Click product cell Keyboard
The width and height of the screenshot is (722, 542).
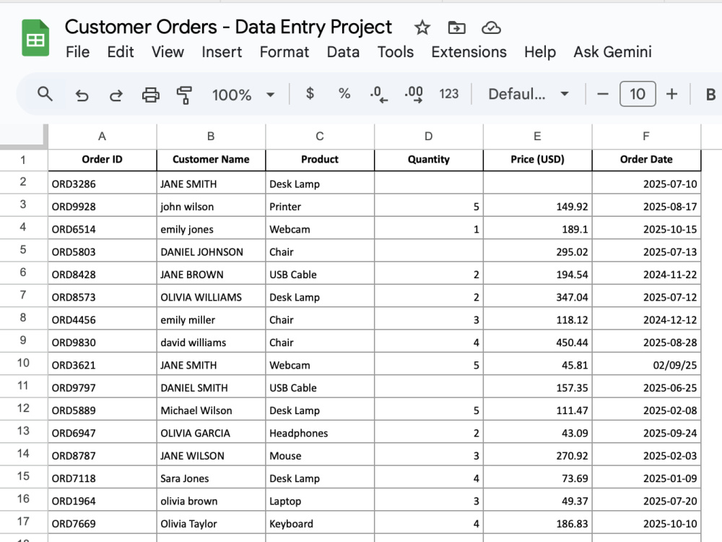point(320,522)
